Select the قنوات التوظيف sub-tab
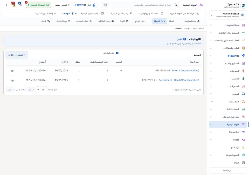The width and height of the screenshot is (249, 175). pos(84,21)
